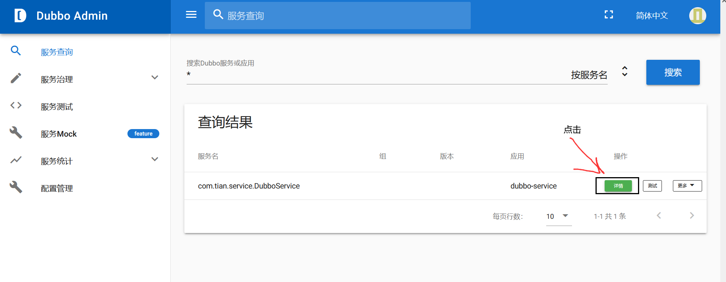This screenshot has height=282, width=726.
Task: Click the 操作 column header
Action: (x=621, y=156)
